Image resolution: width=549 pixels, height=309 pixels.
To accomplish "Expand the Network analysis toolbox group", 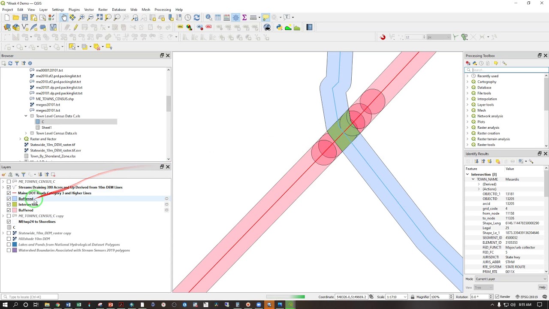I will click(468, 116).
